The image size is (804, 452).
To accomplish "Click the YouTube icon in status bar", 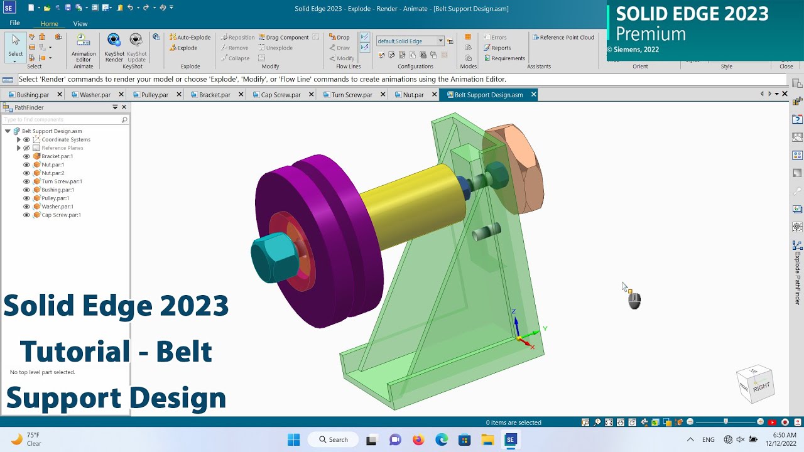I will point(772,422).
